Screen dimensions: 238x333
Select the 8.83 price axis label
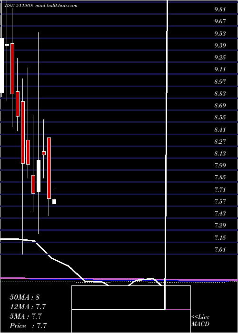220,93
